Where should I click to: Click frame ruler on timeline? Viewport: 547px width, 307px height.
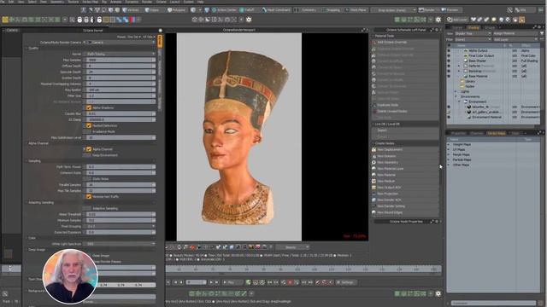tap(303, 269)
